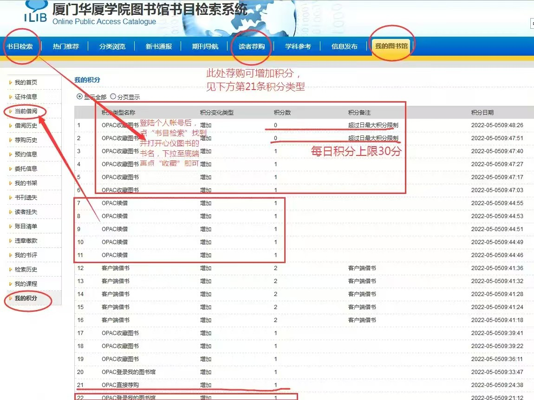This screenshot has height=400, width=534.
Task: Click the arrow icon beside 书刊遗失
Action: [11, 197]
